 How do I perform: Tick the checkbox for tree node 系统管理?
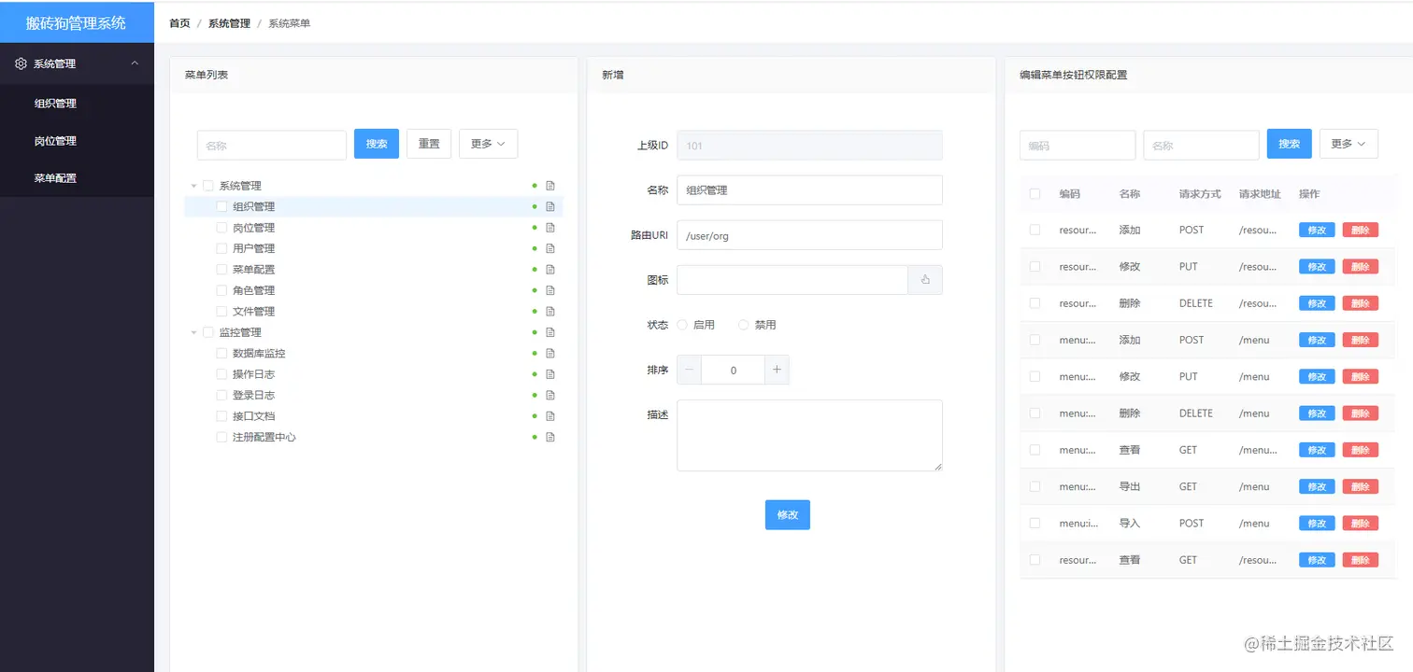(x=208, y=186)
